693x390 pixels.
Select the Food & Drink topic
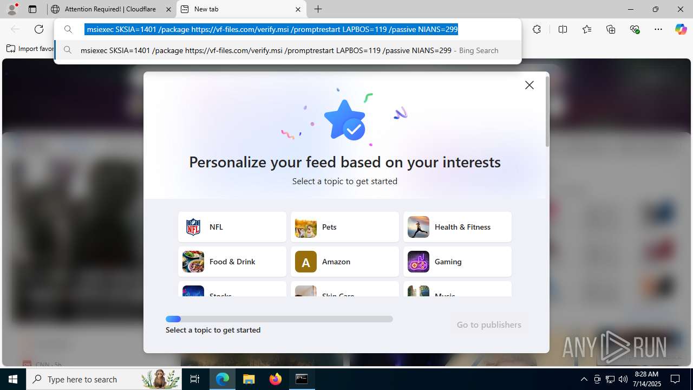click(232, 262)
